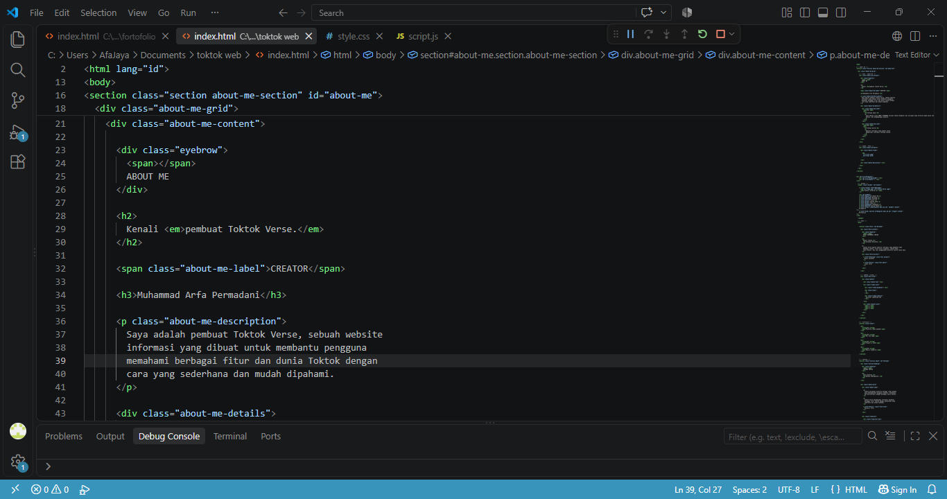Click the debug Step Over button
The height and width of the screenshot is (499, 947).
[x=649, y=34]
